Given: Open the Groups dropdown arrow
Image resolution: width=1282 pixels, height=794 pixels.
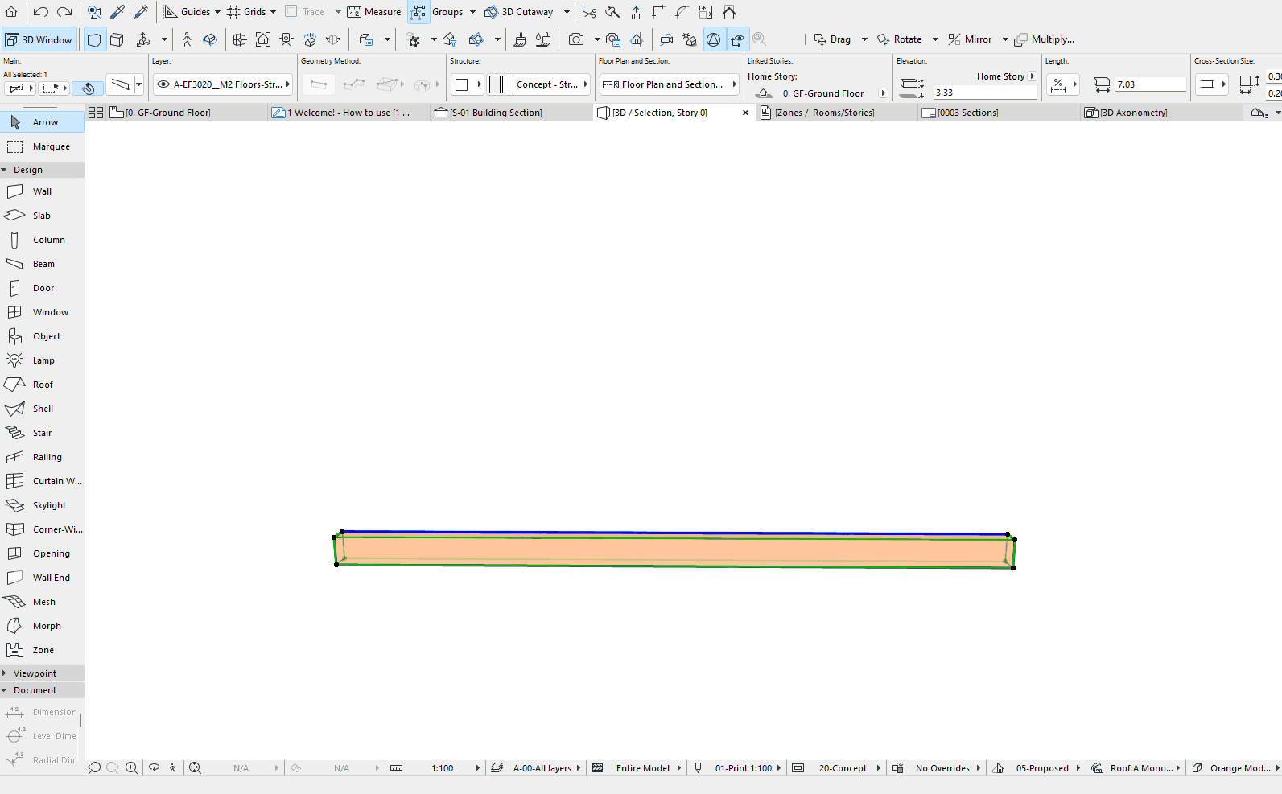Looking at the screenshot, I should (472, 12).
